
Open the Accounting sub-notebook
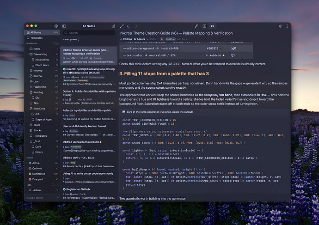click(42, 60)
